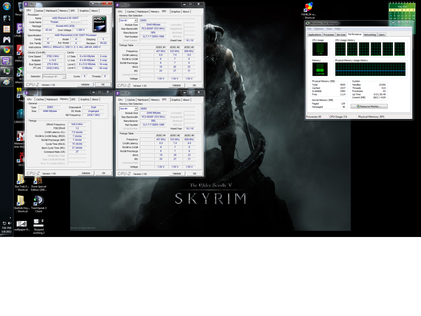
Task: Open CPU tab in the CPU-Z Slot #4 window
Action: (120, 100)
